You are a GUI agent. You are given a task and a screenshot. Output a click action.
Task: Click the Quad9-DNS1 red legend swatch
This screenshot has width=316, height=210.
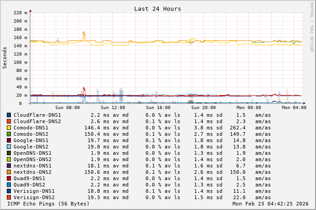pyautogui.click(x=9, y=179)
